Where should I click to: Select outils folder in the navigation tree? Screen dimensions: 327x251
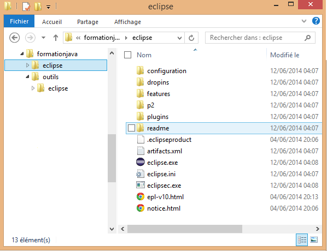50,77
